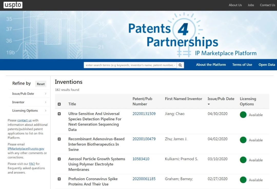Viewport: 277px width, 189px height.
Task: Expand the Prefusion Coronavirus Spike Proteins row
Action: click(x=59, y=179)
